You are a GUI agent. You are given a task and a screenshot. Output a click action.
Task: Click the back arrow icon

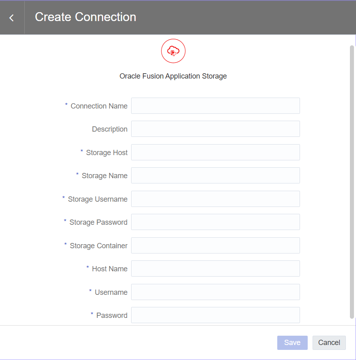[11, 18]
